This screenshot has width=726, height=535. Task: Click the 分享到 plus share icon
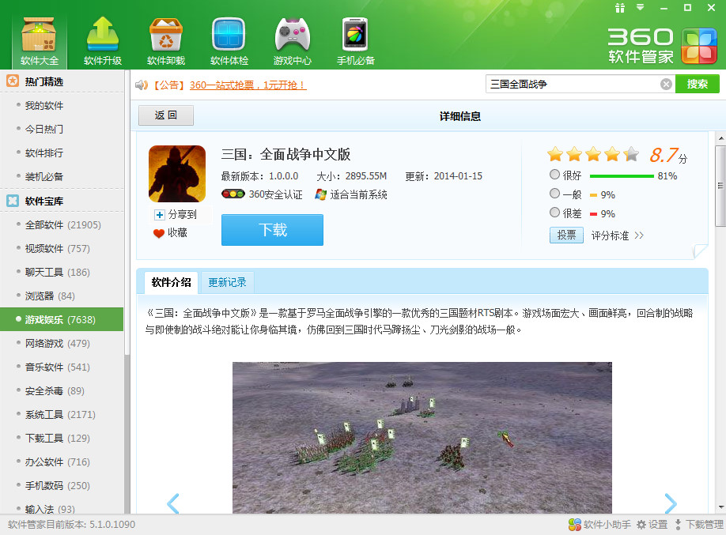[160, 215]
